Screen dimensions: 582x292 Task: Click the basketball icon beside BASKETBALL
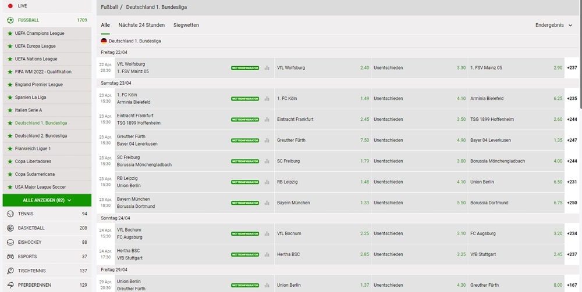(x=10, y=228)
